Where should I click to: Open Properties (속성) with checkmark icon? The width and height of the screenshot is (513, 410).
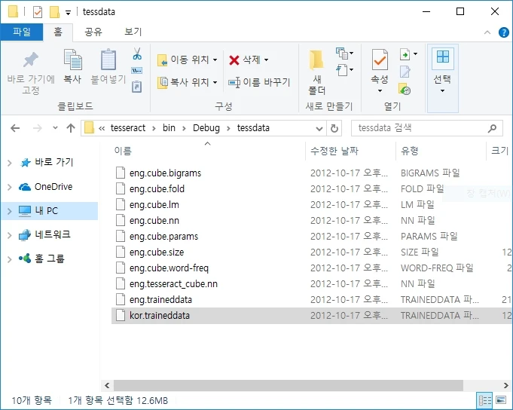(x=380, y=62)
